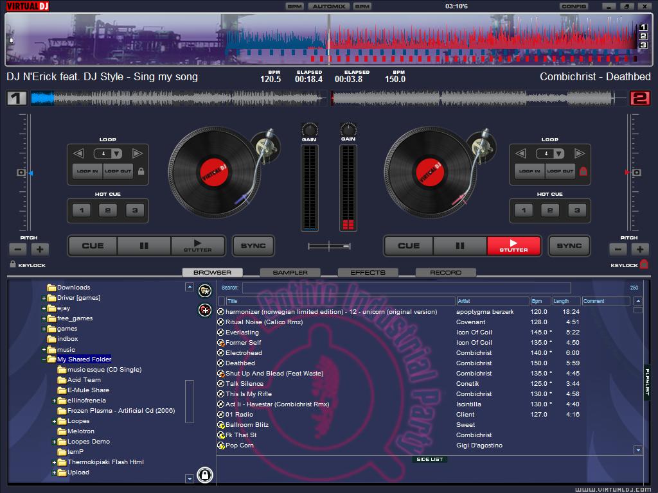Screen dimensions: 658x493
Task: Open the Playlist side panel
Action: [x=646, y=382]
